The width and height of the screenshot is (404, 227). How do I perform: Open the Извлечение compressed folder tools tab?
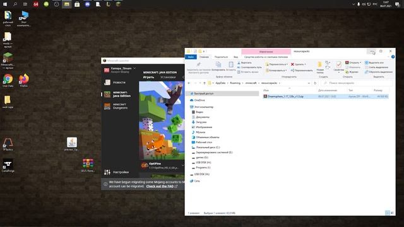[x=266, y=52]
